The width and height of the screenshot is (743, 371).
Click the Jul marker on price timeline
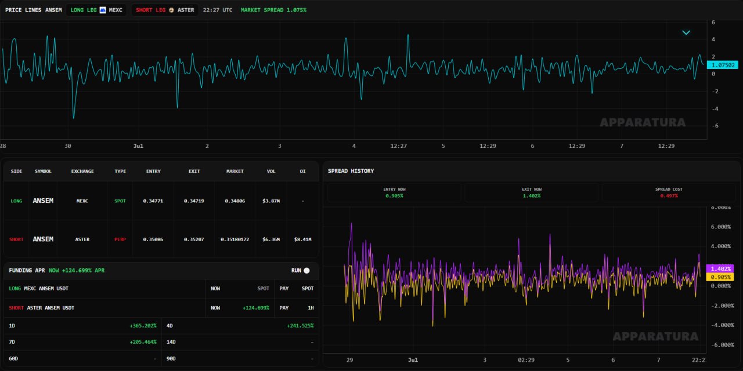[x=138, y=146]
